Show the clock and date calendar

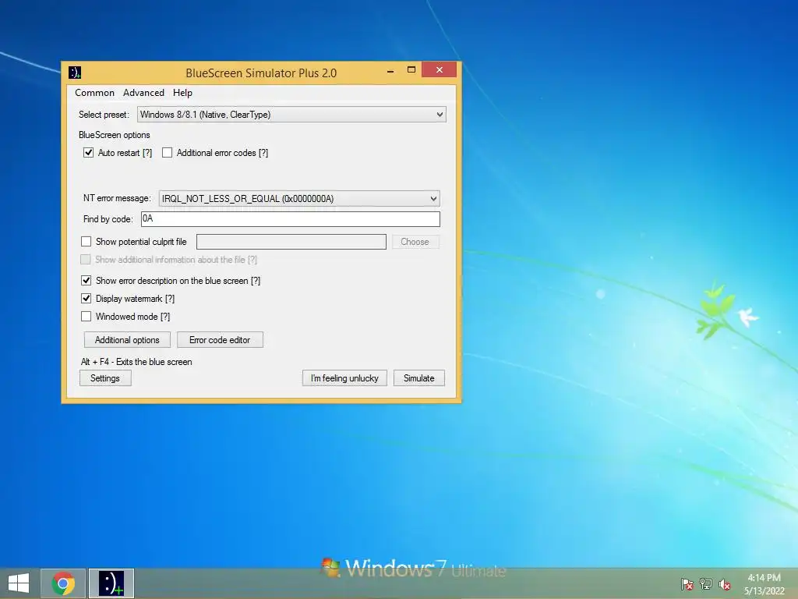tap(764, 584)
